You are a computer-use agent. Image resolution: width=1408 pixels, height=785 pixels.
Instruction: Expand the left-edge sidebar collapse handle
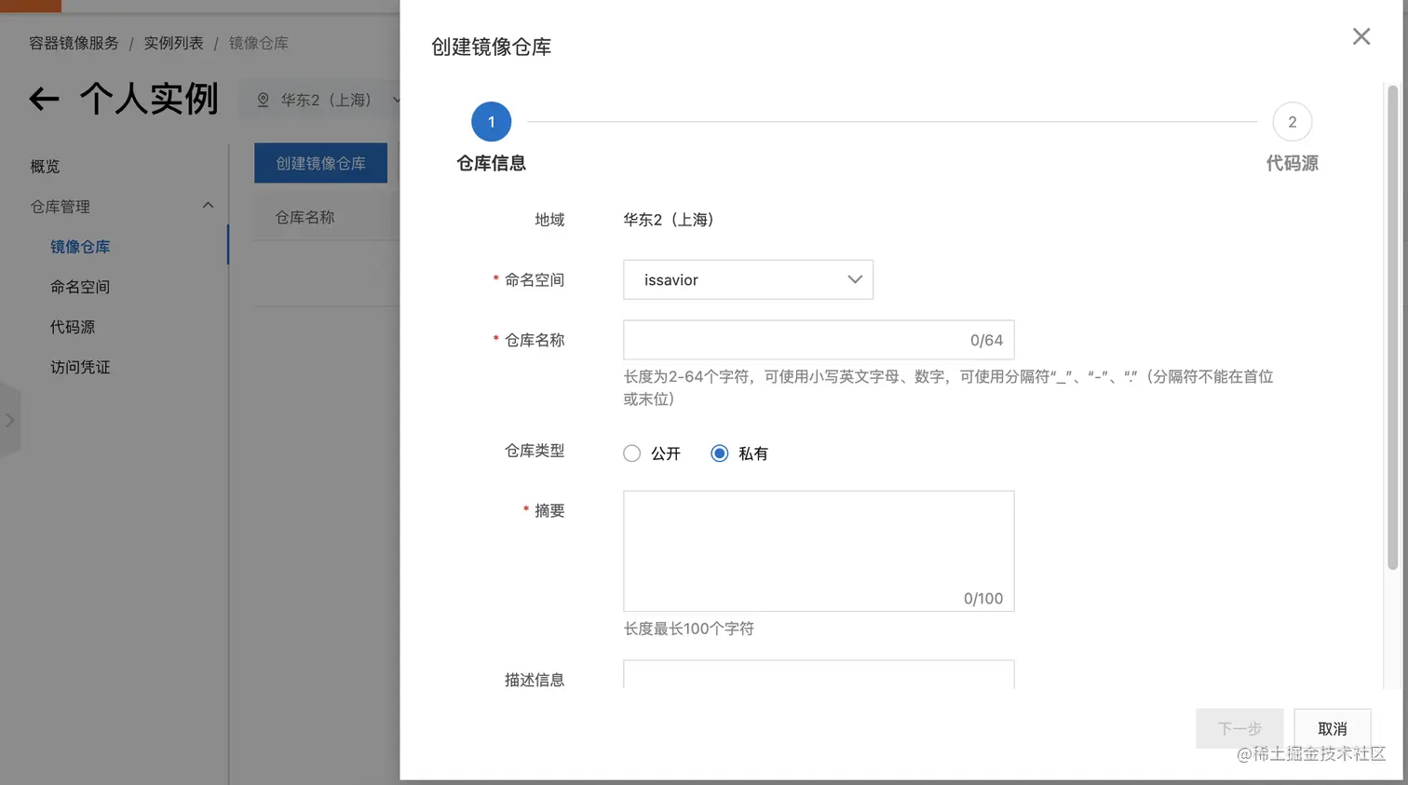click(9, 420)
